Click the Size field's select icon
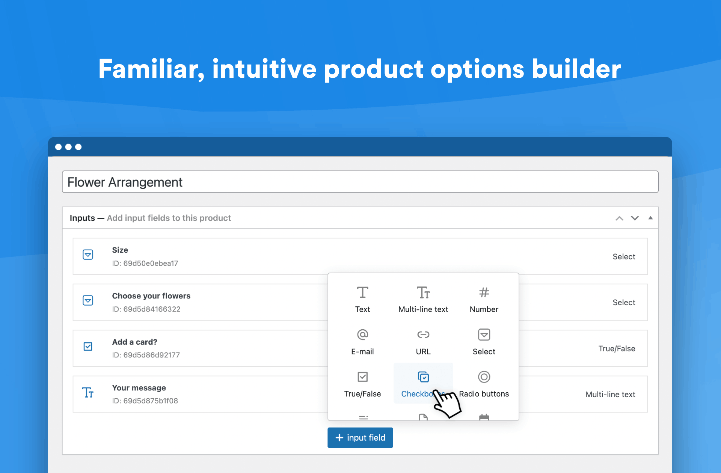The height and width of the screenshot is (473, 721). pyautogui.click(x=88, y=254)
